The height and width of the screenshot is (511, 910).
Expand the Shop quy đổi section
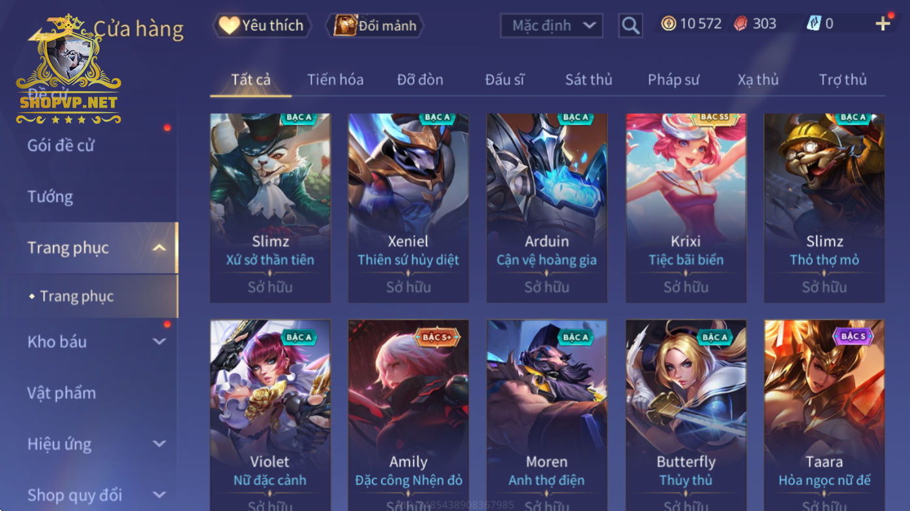(159, 495)
